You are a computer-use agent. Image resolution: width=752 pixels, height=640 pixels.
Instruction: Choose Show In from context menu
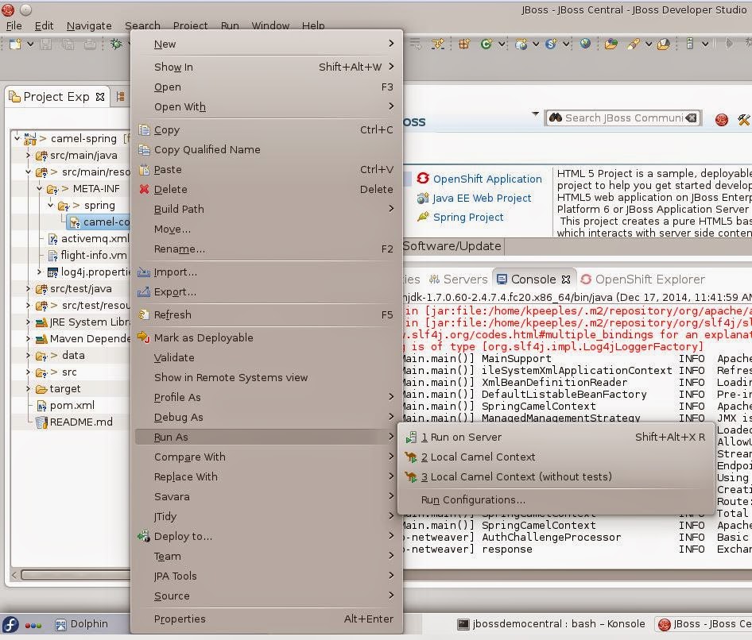(x=266, y=67)
